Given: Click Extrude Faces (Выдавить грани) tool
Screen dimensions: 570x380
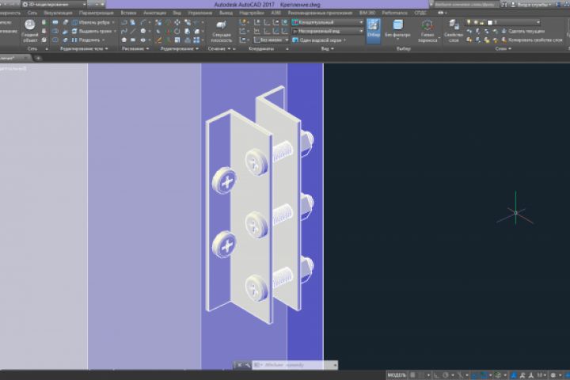Looking at the screenshot, I should 94,32.
